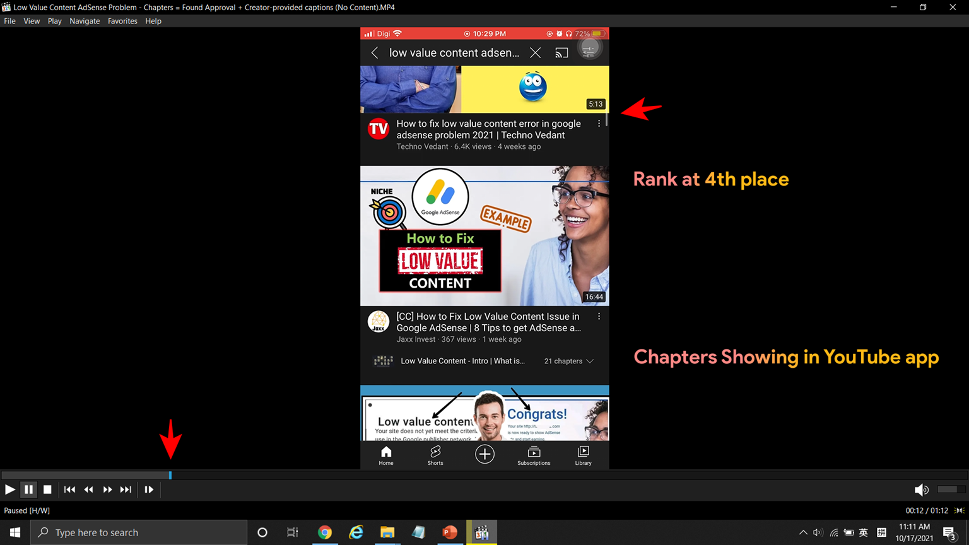Screen dimensions: 969x545
Task: Open network icon in system tray
Action: (834, 532)
